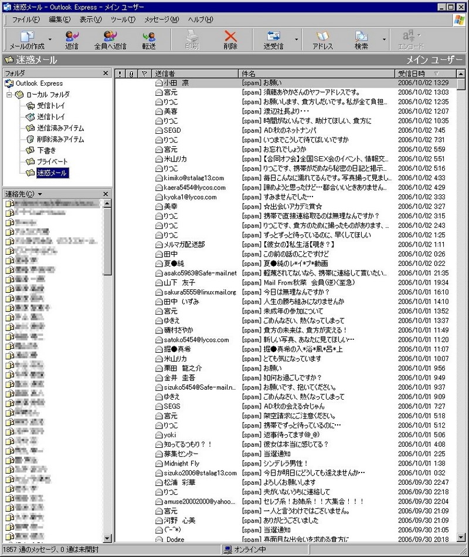Open the 編集 menu
The image size is (469, 557).
pos(60,19)
